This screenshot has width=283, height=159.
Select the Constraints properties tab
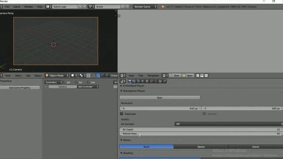pos(151,81)
